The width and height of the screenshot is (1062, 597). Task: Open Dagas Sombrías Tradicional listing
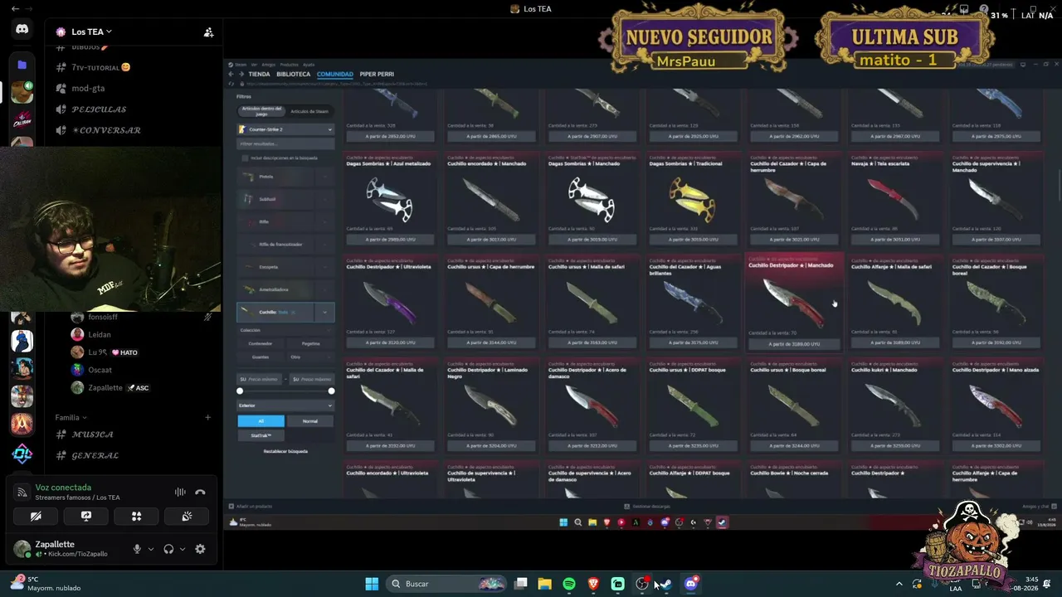tap(693, 199)
